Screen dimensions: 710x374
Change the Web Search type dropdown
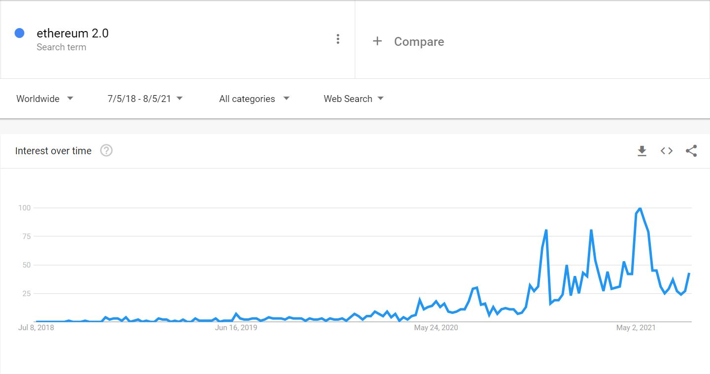(353, 99)
